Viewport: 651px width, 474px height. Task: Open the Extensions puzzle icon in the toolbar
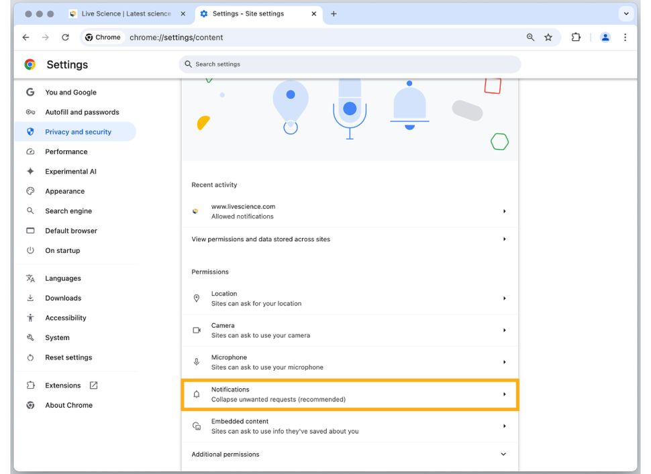[576, 37]
